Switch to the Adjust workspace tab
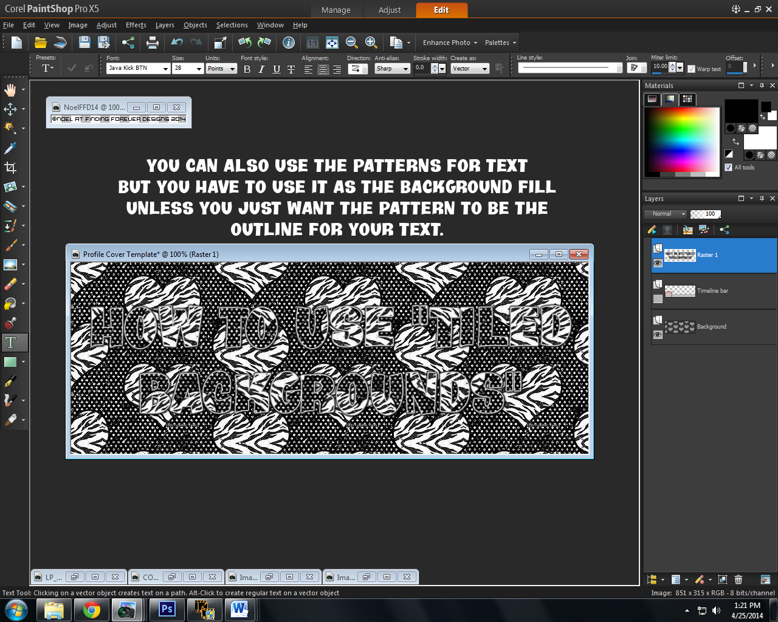Image resolution: width=778 pixels, height=622 pixels. pos(389,10)
